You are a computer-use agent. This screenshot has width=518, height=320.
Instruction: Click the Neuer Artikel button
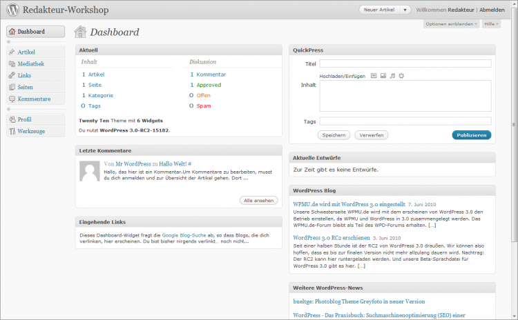point(379,10)
